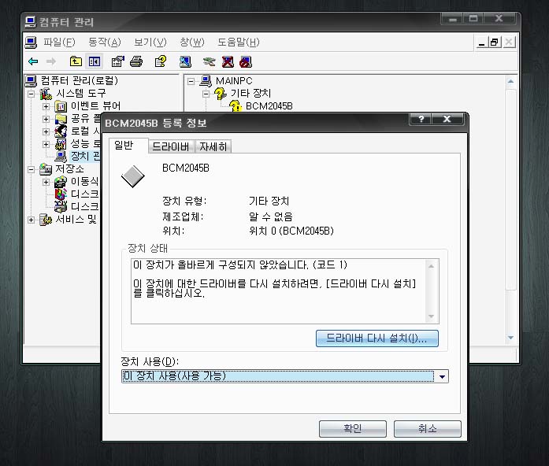The height and width of the screenshot is (466, 549).
Task: Click the 시스템 도구 icon
Action: [x=46, y=94]
